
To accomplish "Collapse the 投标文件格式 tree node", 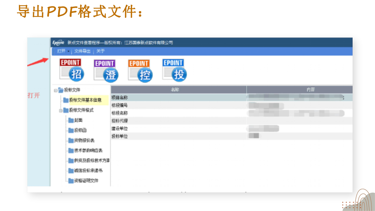I will point(61,110).
